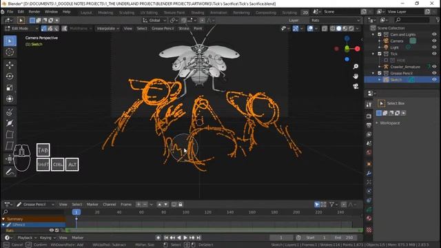Select the Select Box tool in toolbar
This screenshot has height=248, width=441.
coord(10,41)
